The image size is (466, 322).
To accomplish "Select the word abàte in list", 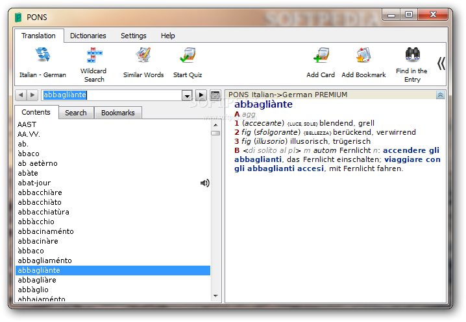I will [x=113, y=173].
